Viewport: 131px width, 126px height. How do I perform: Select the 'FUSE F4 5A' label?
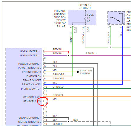pyautogui.click(x=90, y=18)
